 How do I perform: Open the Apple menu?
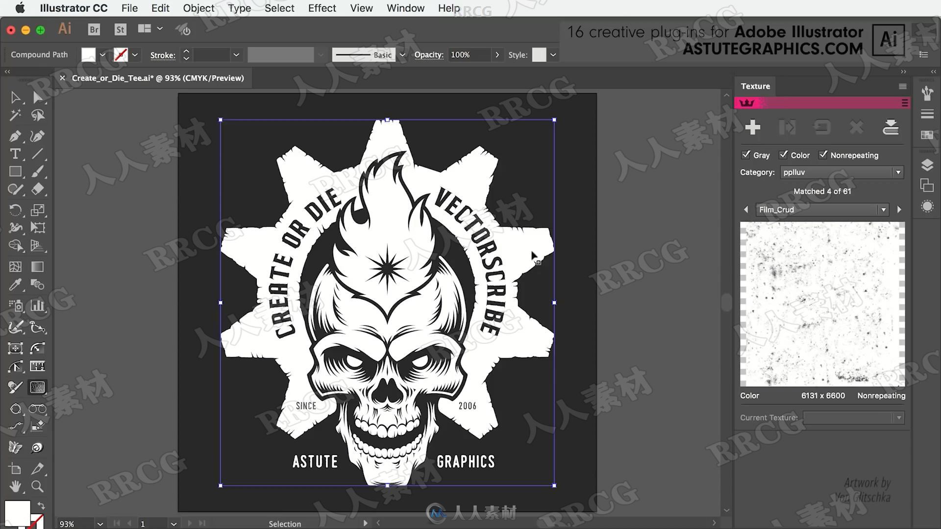point(20,8)
